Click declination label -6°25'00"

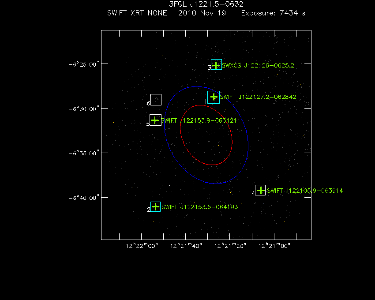click(x=84, y=64)
